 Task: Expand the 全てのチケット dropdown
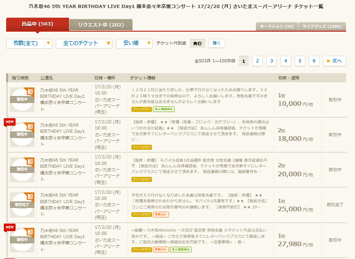[x=84, y=43]
